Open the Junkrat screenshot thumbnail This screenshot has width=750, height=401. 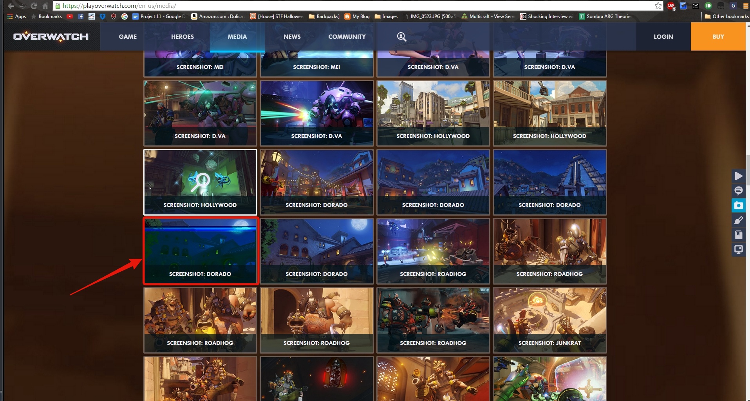click(x=550, y=320)
